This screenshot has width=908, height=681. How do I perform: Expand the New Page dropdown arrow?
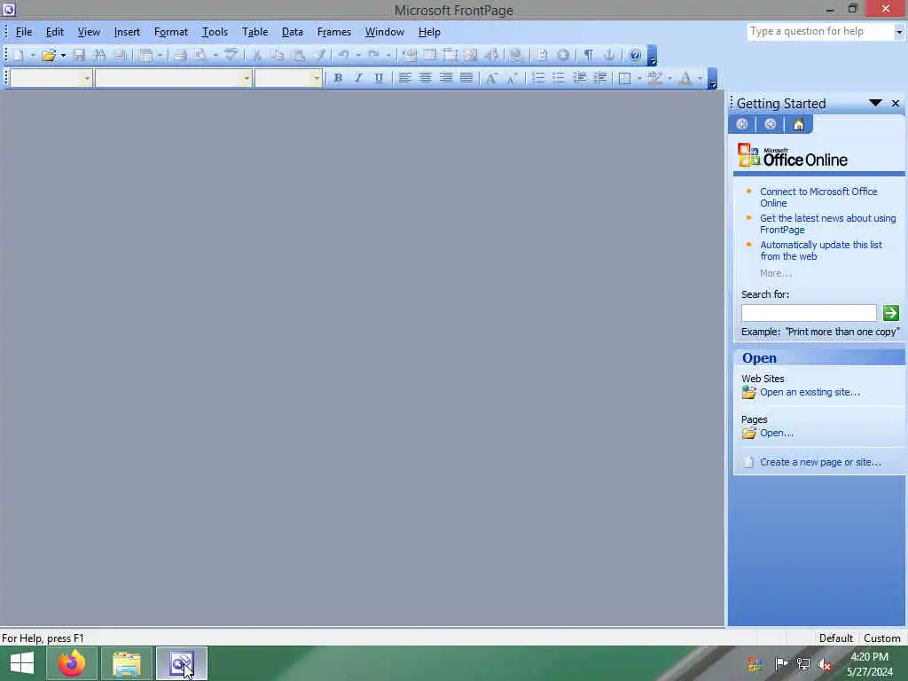coord(33,55)
